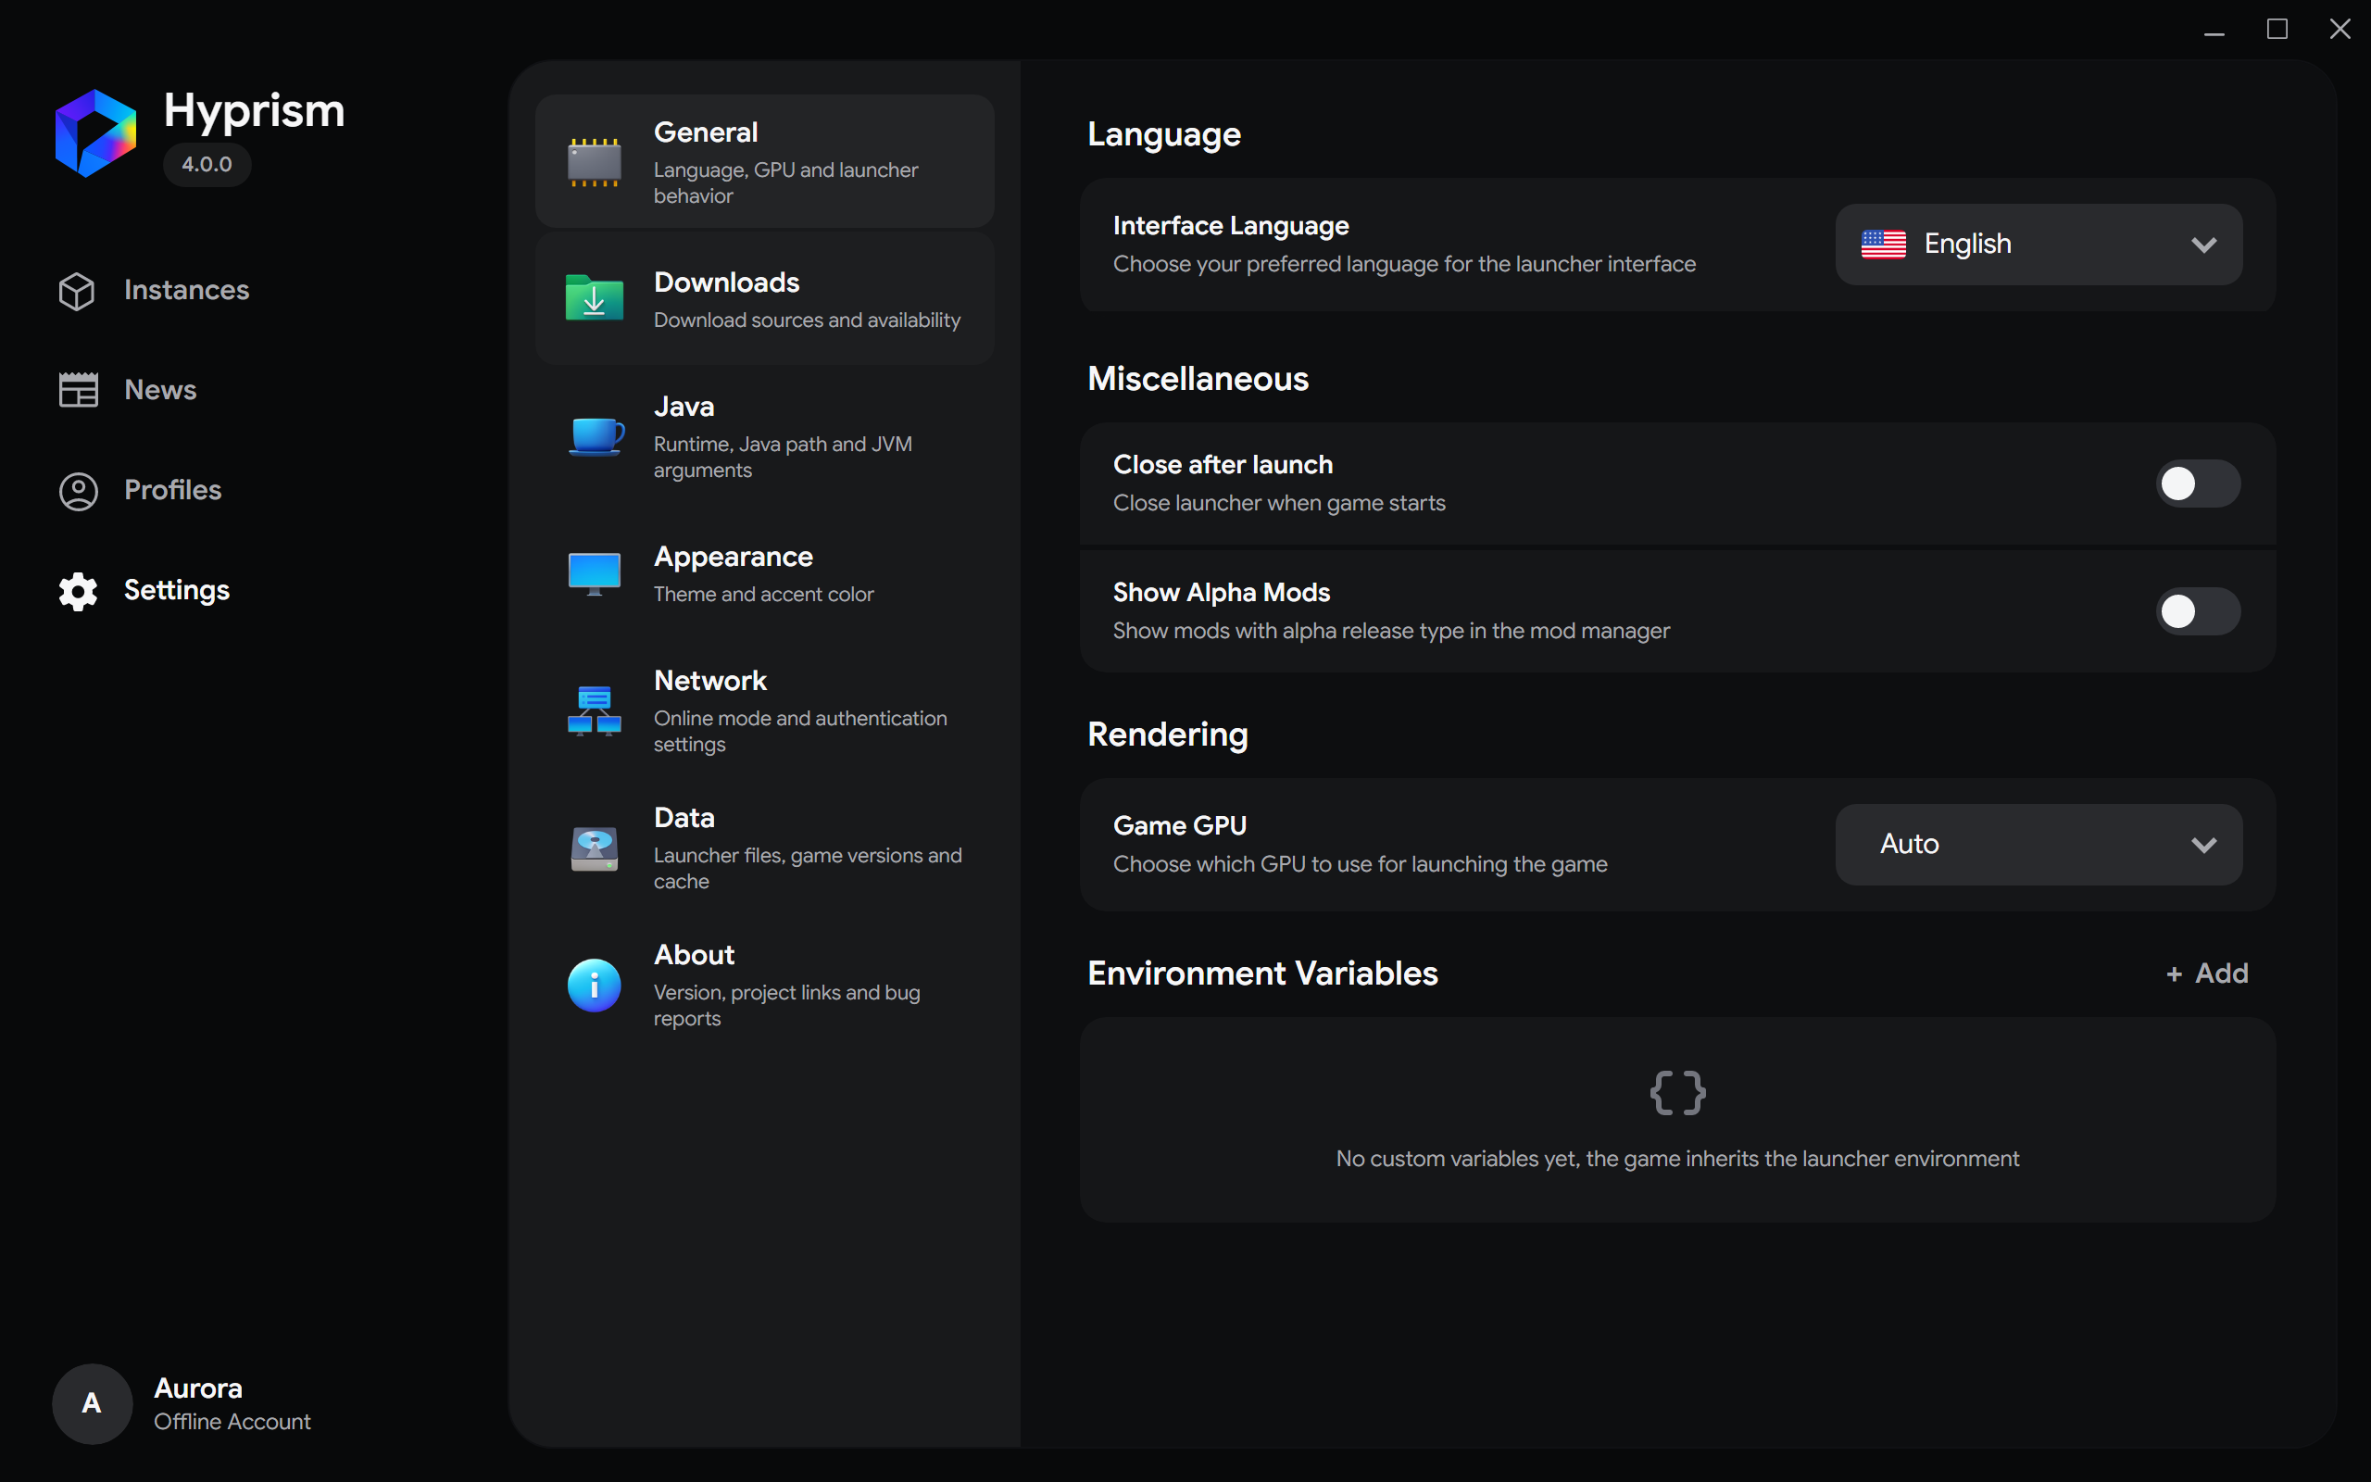This screenshot has height=1482, width=2371.
Task: Click the General chip icon
Action: coord(594,163)
